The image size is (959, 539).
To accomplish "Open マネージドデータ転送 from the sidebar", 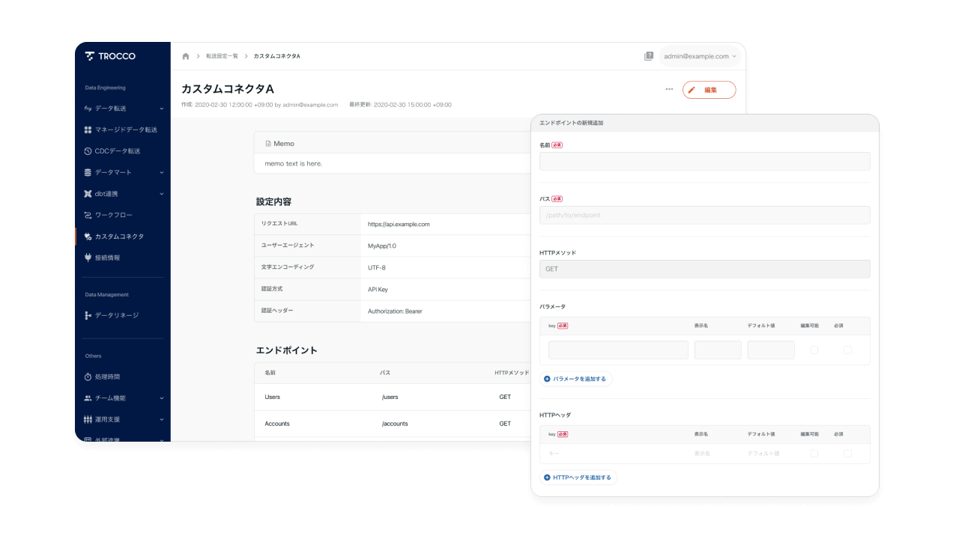I will click(125, 130).
